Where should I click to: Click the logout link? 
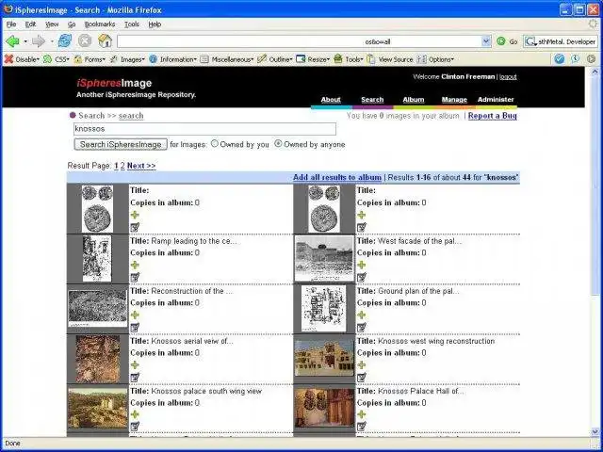point(508,77)
